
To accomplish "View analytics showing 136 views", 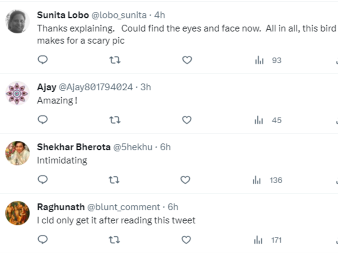I will (x=267, y=180).
